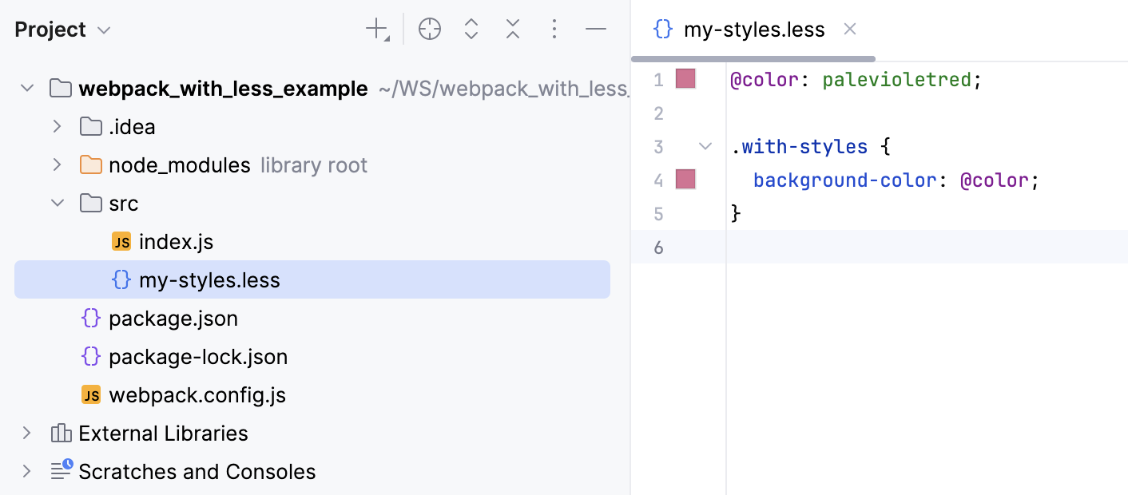Collapse all tree nodes with the collapse-all icon
Viewport: 1128px width, 495px height.
point(512,29)
